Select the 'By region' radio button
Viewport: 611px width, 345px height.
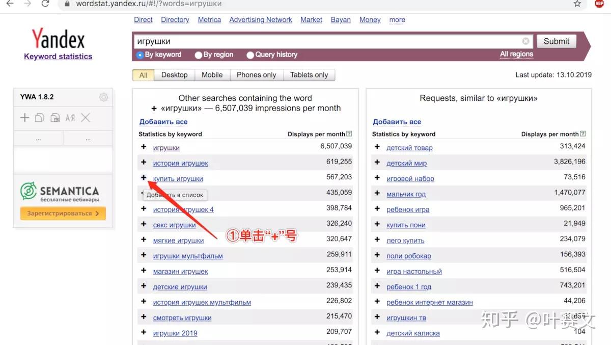[x=198, y=55]
